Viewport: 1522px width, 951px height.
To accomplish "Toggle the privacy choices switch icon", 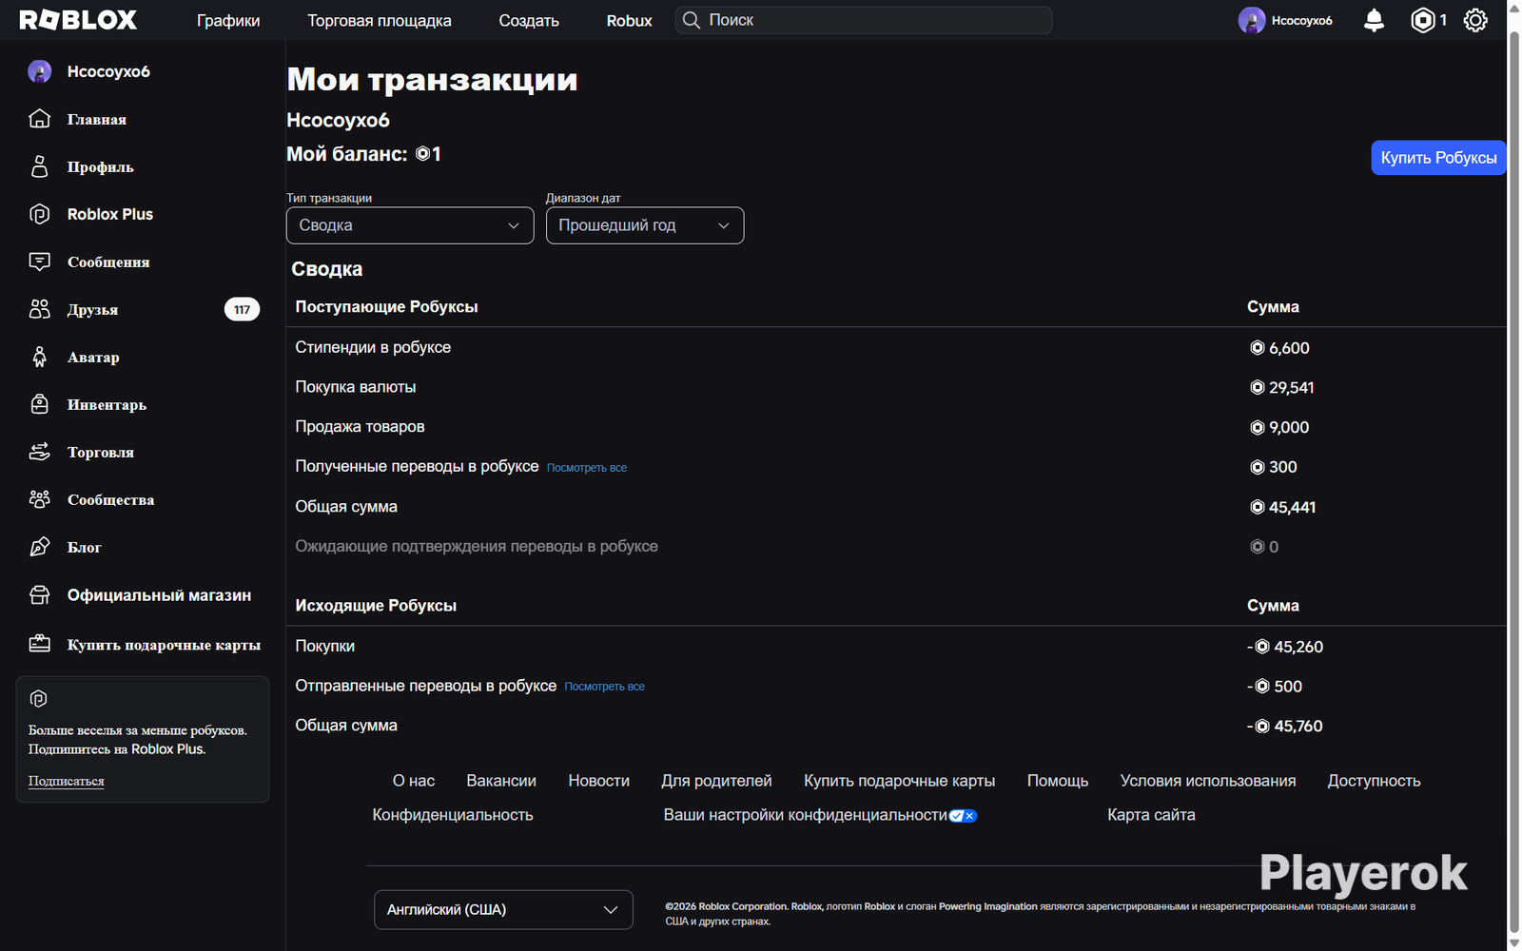I will (963, 815).
